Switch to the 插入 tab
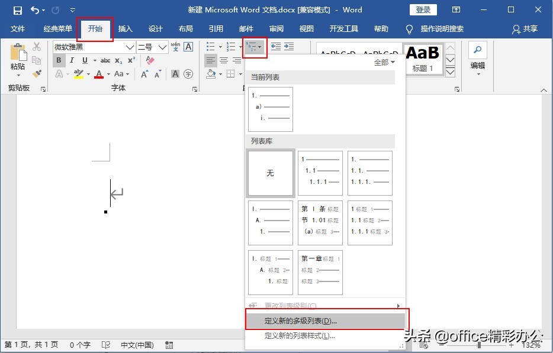553x353 pixels. (125, 29)
